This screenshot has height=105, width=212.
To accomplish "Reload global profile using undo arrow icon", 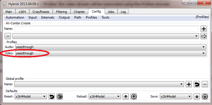I will (x=197, y=84).
